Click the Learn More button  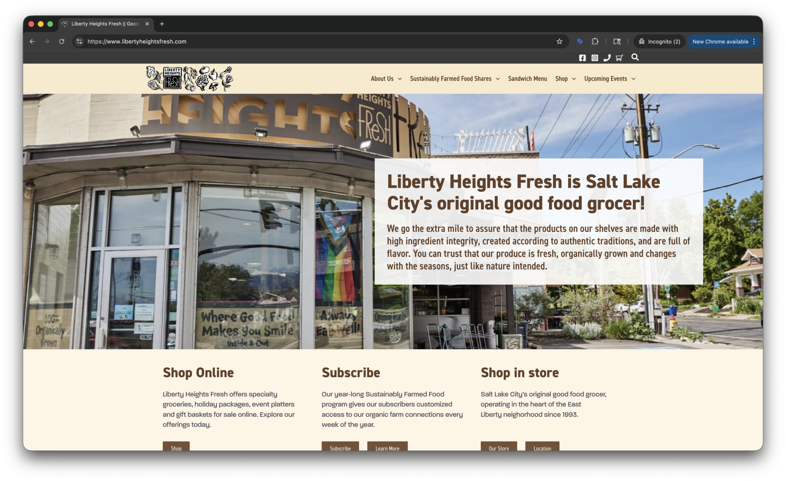pyautogui.click(x=387, y=447)
